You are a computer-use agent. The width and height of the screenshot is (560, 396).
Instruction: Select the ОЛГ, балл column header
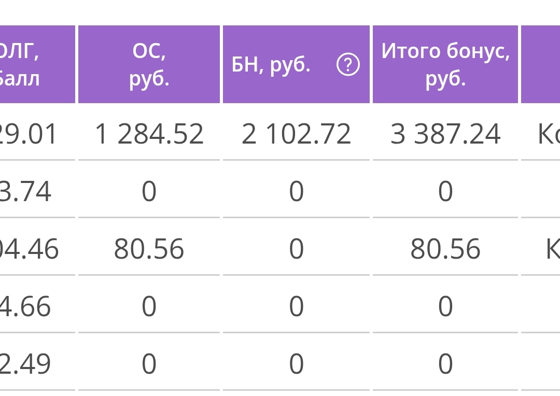point(37,64)
